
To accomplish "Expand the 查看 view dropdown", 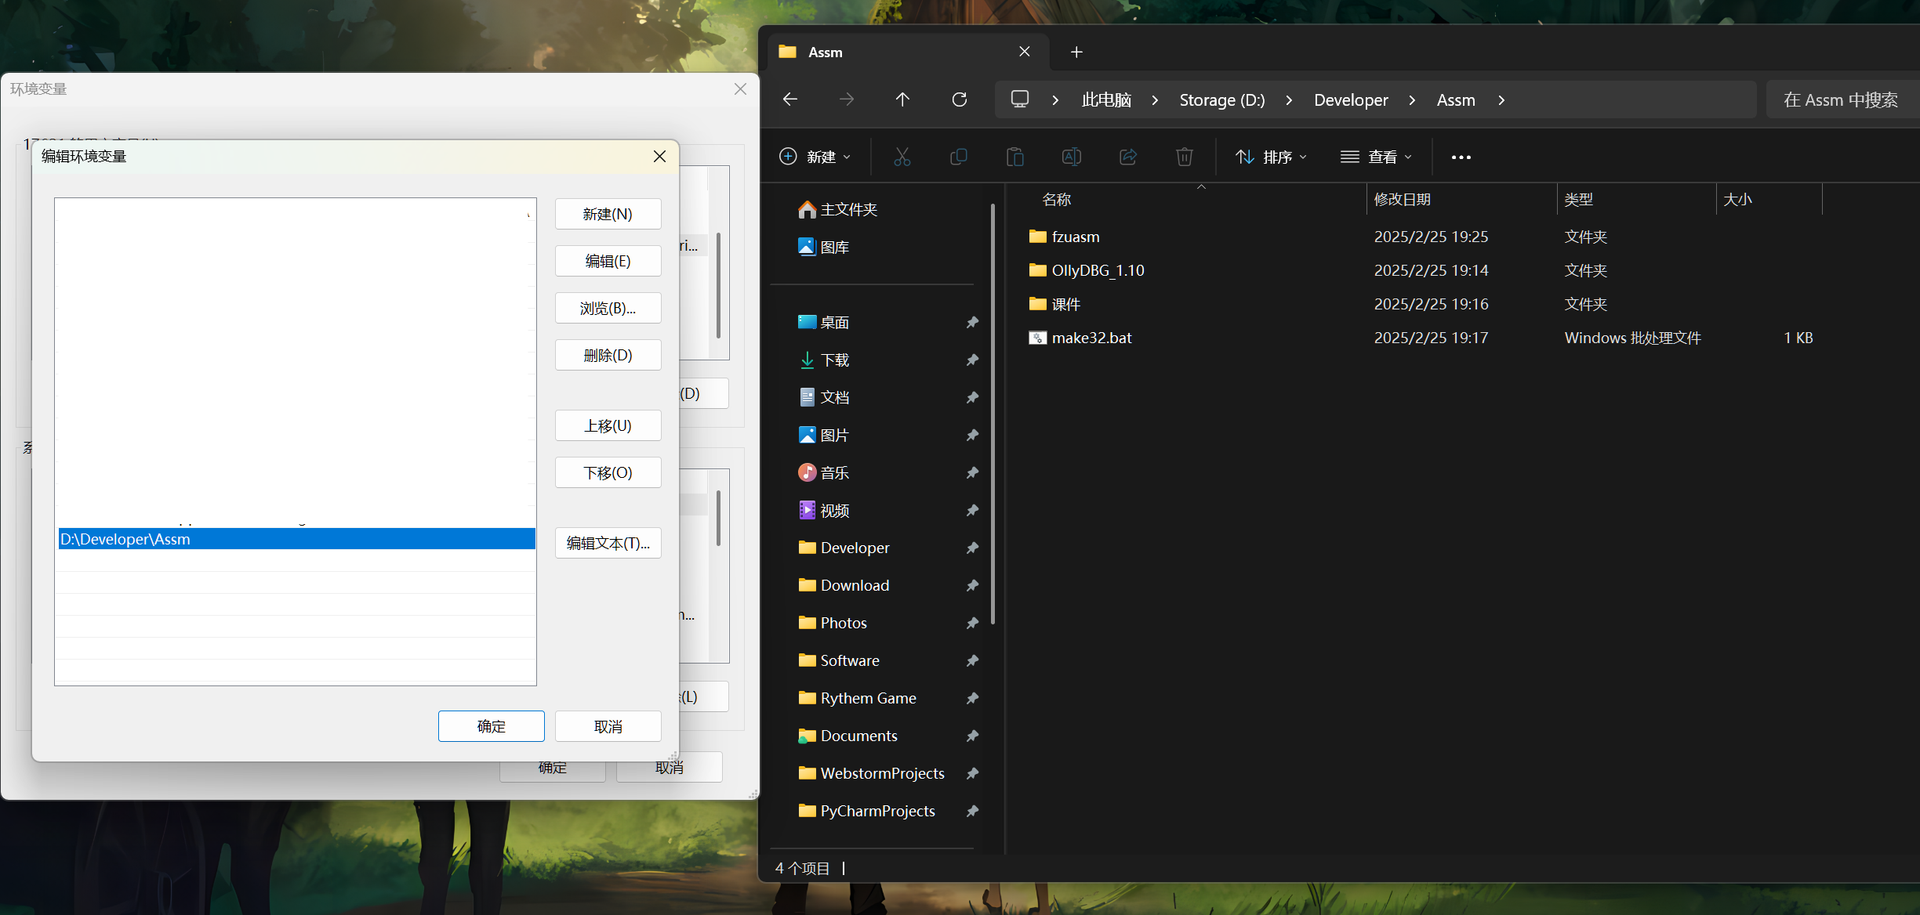I will pyautogui.click(x=1376, y=157).
